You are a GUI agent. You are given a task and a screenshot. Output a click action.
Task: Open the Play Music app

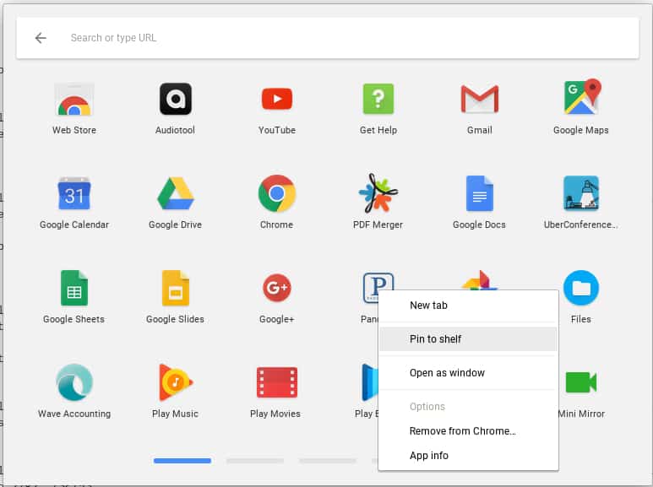[176, 382]
